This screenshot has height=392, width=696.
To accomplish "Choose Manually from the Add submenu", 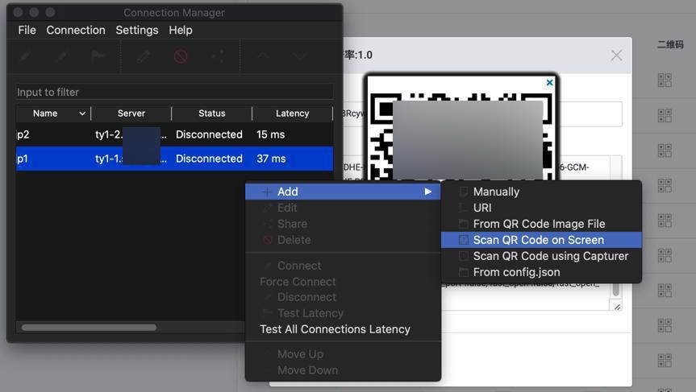I will (x=541, y=192).
